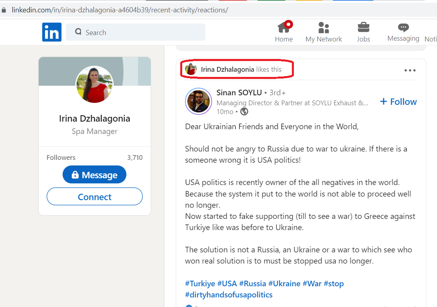
Task: Click 'Managing Director & Partner' headline
Action: 292,103
